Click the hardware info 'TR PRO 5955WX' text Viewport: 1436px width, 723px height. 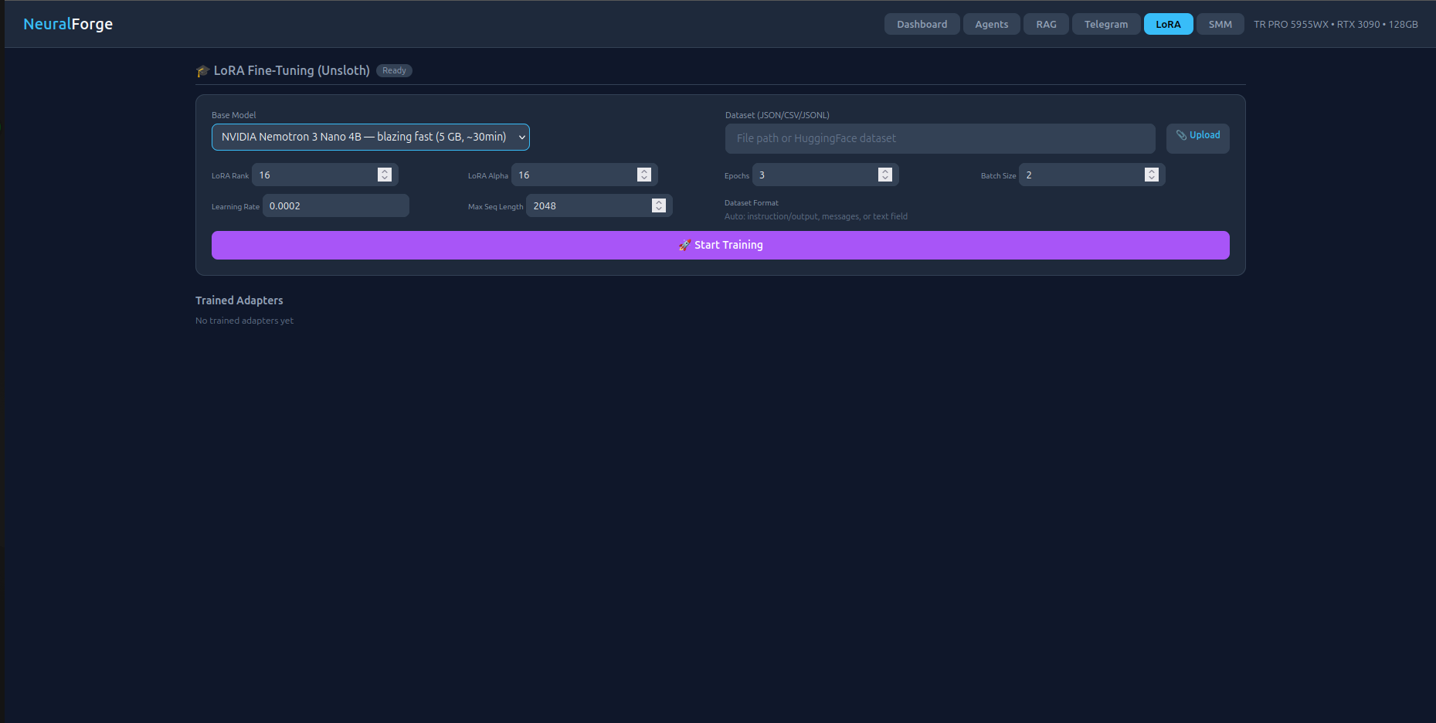1336,24
